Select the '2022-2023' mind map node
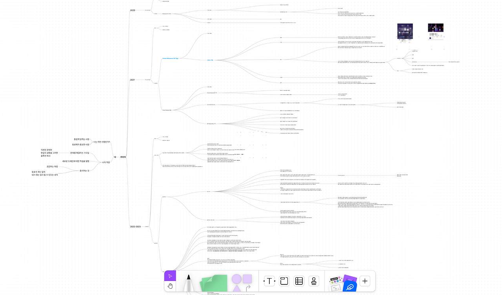 click(135, 227)
